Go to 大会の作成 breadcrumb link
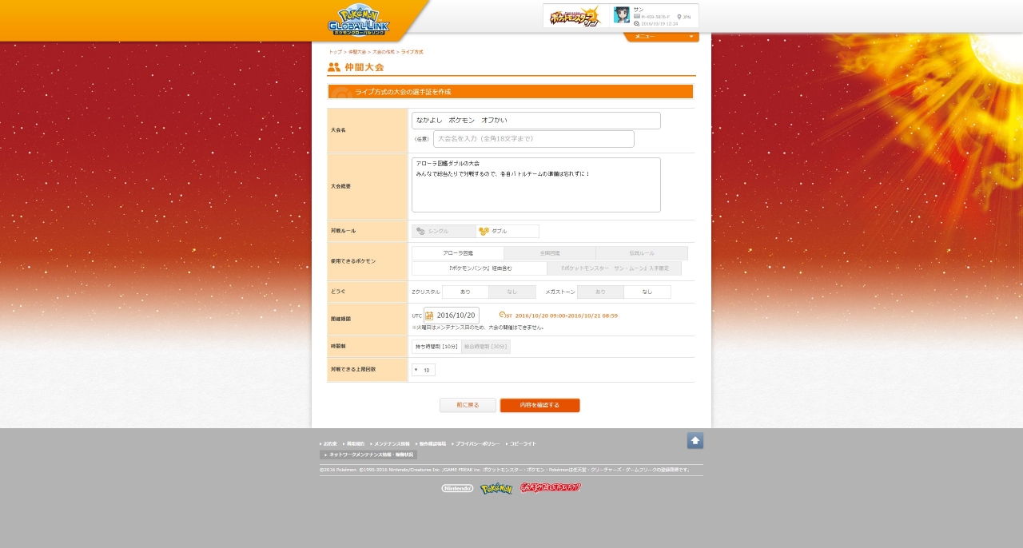Screen dimensions: 1023x548 click(384, 52)
